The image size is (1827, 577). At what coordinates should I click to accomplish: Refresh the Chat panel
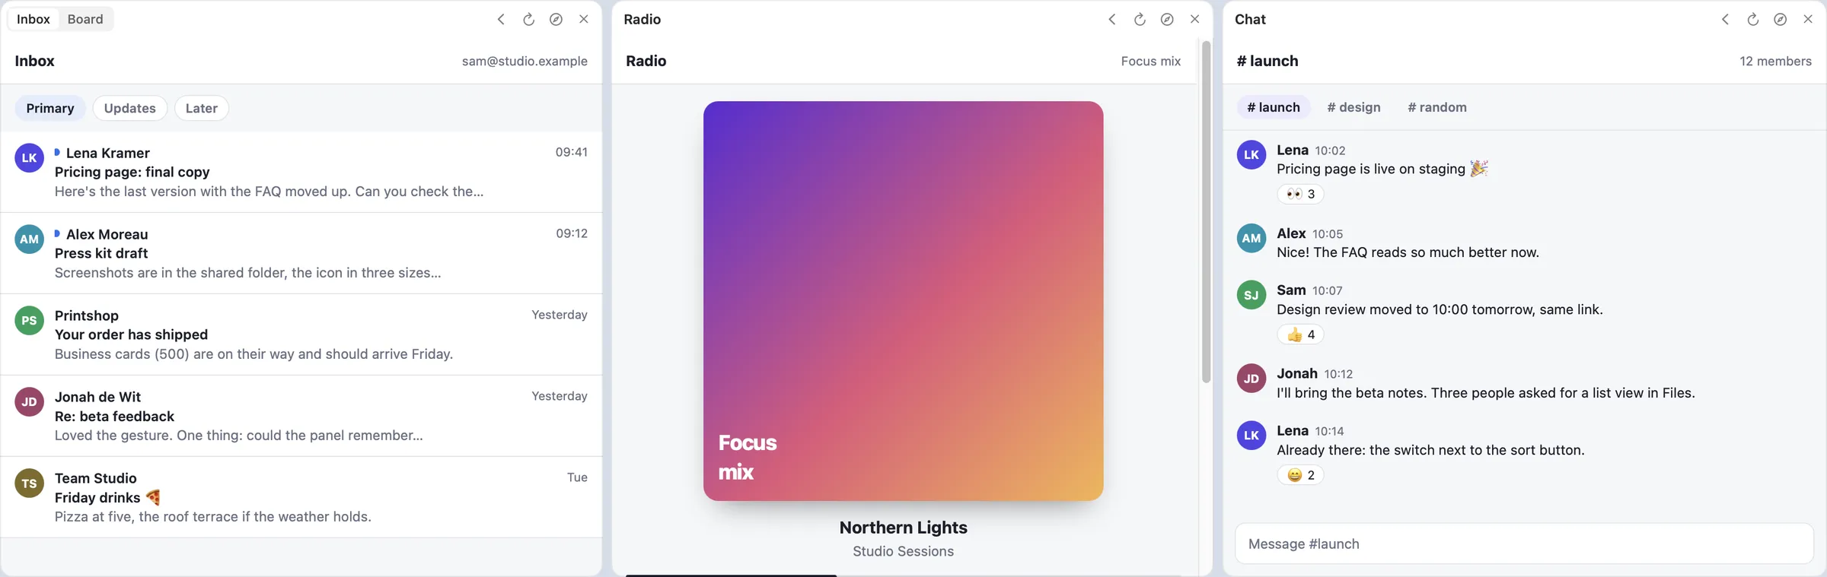pos(1752,20)
